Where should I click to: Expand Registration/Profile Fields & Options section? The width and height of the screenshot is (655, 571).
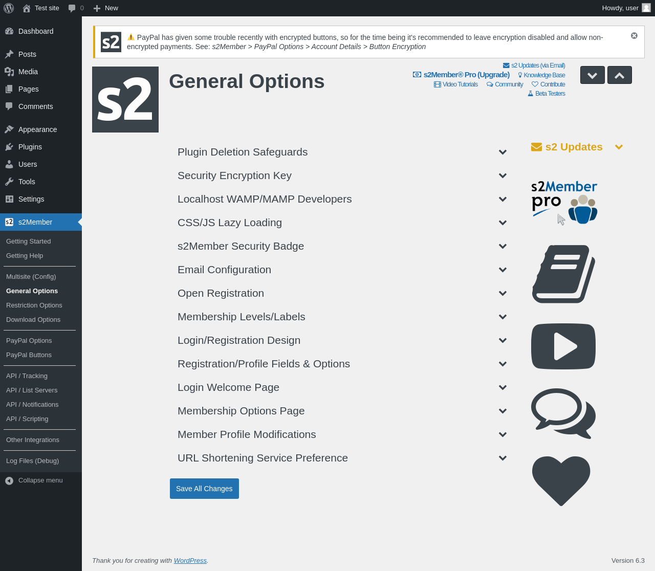342,364
